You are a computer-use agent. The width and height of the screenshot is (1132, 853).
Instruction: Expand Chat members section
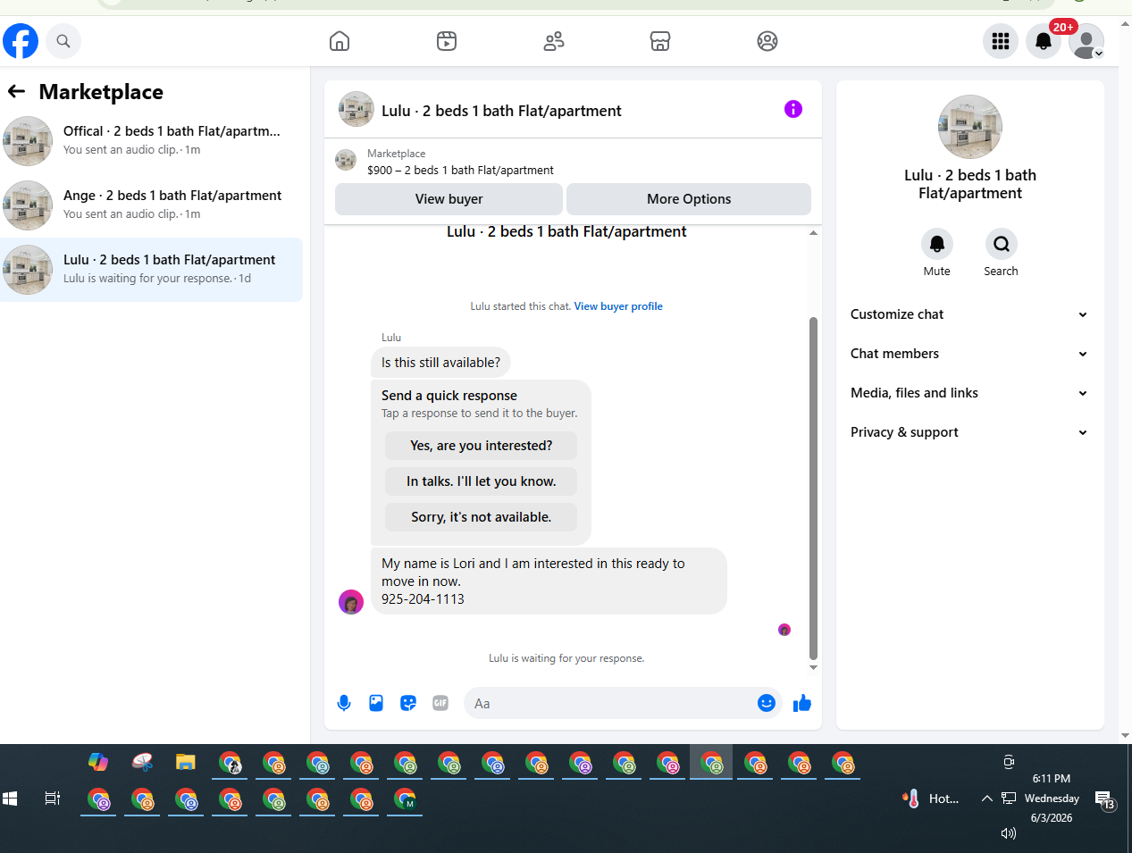pos(969,354)
